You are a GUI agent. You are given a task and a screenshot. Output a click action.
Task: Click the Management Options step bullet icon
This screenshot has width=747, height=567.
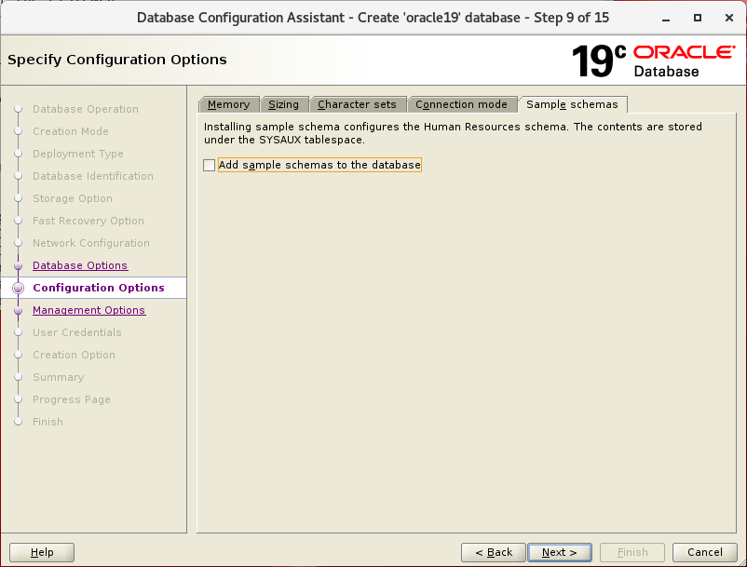point(18,310)
